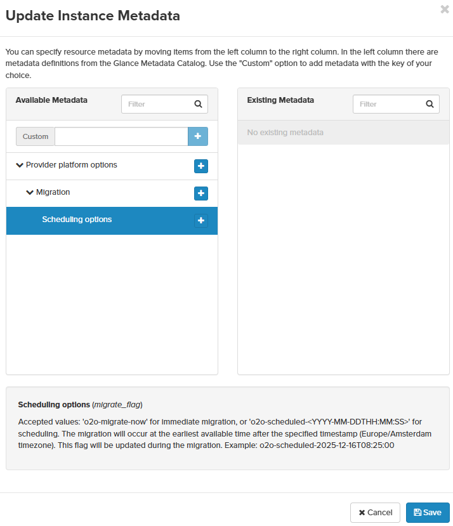Collapse Provider platform options chevron
Screen dimensions: 453x526
click(x=19, y=166)
